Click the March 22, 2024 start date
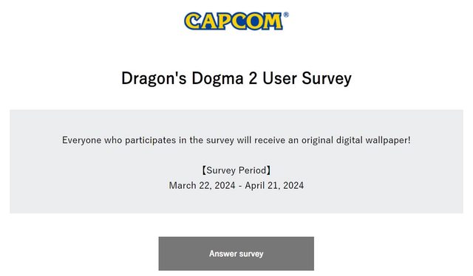Image resolution: width=473 pixels, height=276 pixels. pyautogui.click(x=202, y=185)
